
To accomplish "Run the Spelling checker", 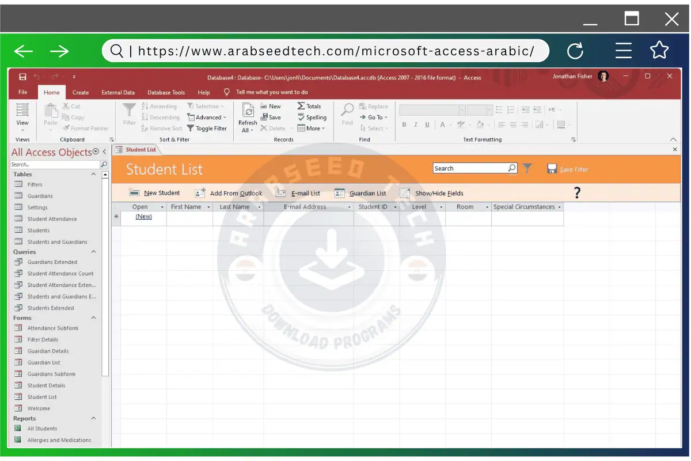I will 312,117.
